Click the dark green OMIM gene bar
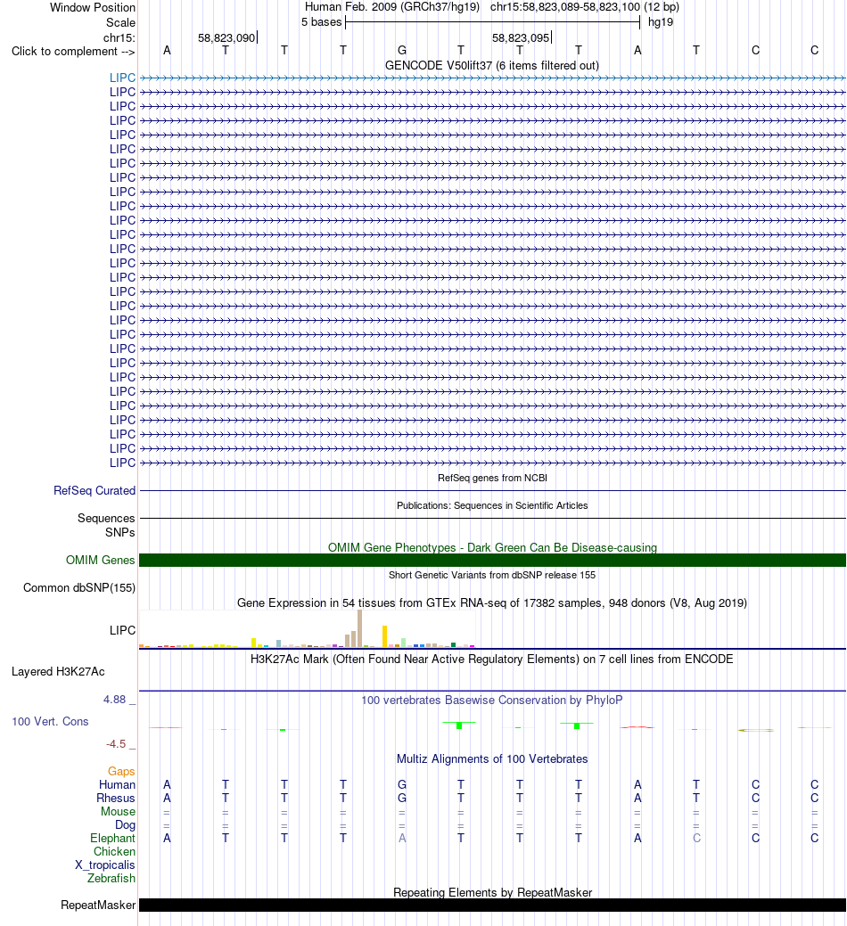847x926 pixels. click(x=492, y=560)
